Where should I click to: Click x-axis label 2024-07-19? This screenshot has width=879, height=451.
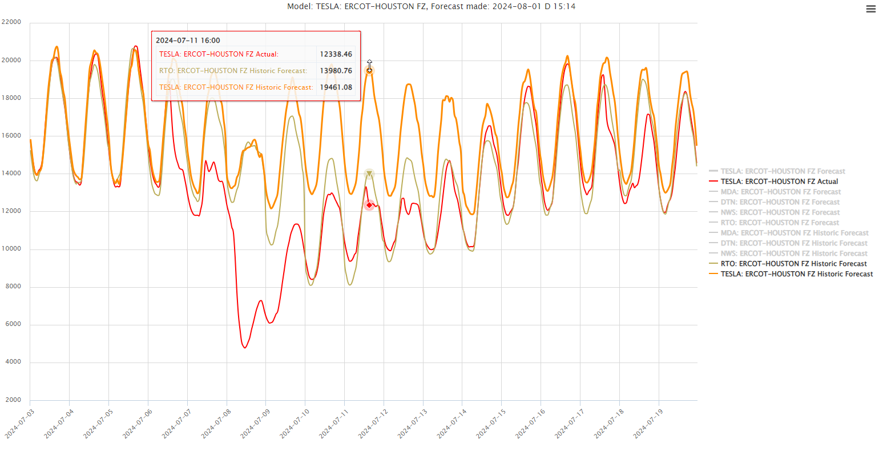(648, 423)
